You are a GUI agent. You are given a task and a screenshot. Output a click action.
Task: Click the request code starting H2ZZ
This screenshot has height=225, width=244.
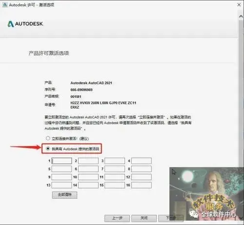103,105
